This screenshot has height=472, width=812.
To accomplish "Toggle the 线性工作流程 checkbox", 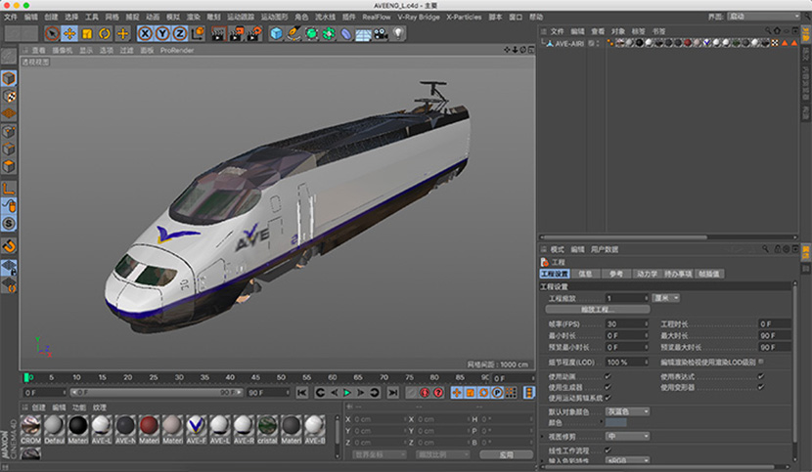I will click(x=608, y=451).
